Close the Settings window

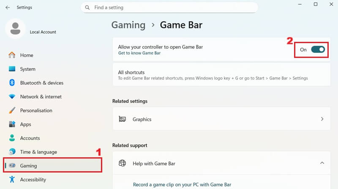(331, 4)
